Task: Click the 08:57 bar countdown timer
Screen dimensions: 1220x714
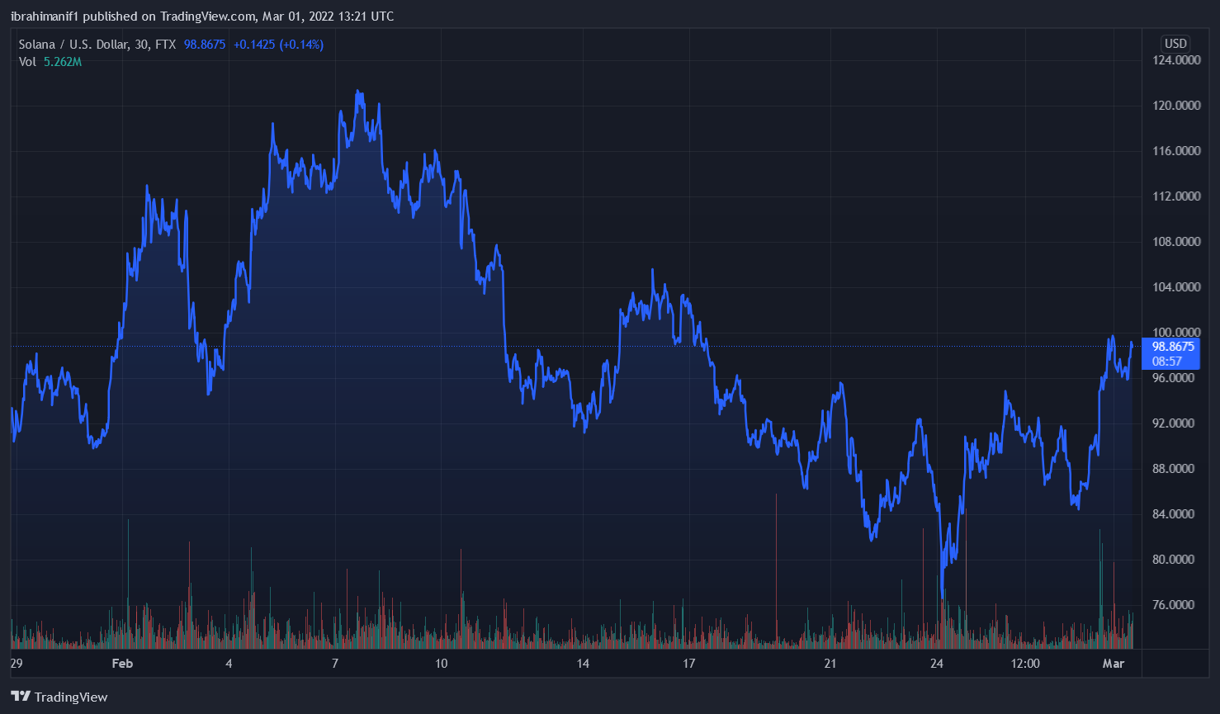Action: 1166,362
